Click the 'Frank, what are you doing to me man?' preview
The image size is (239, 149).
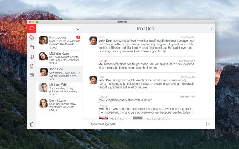pyautogui.click(x=65, y=43)
